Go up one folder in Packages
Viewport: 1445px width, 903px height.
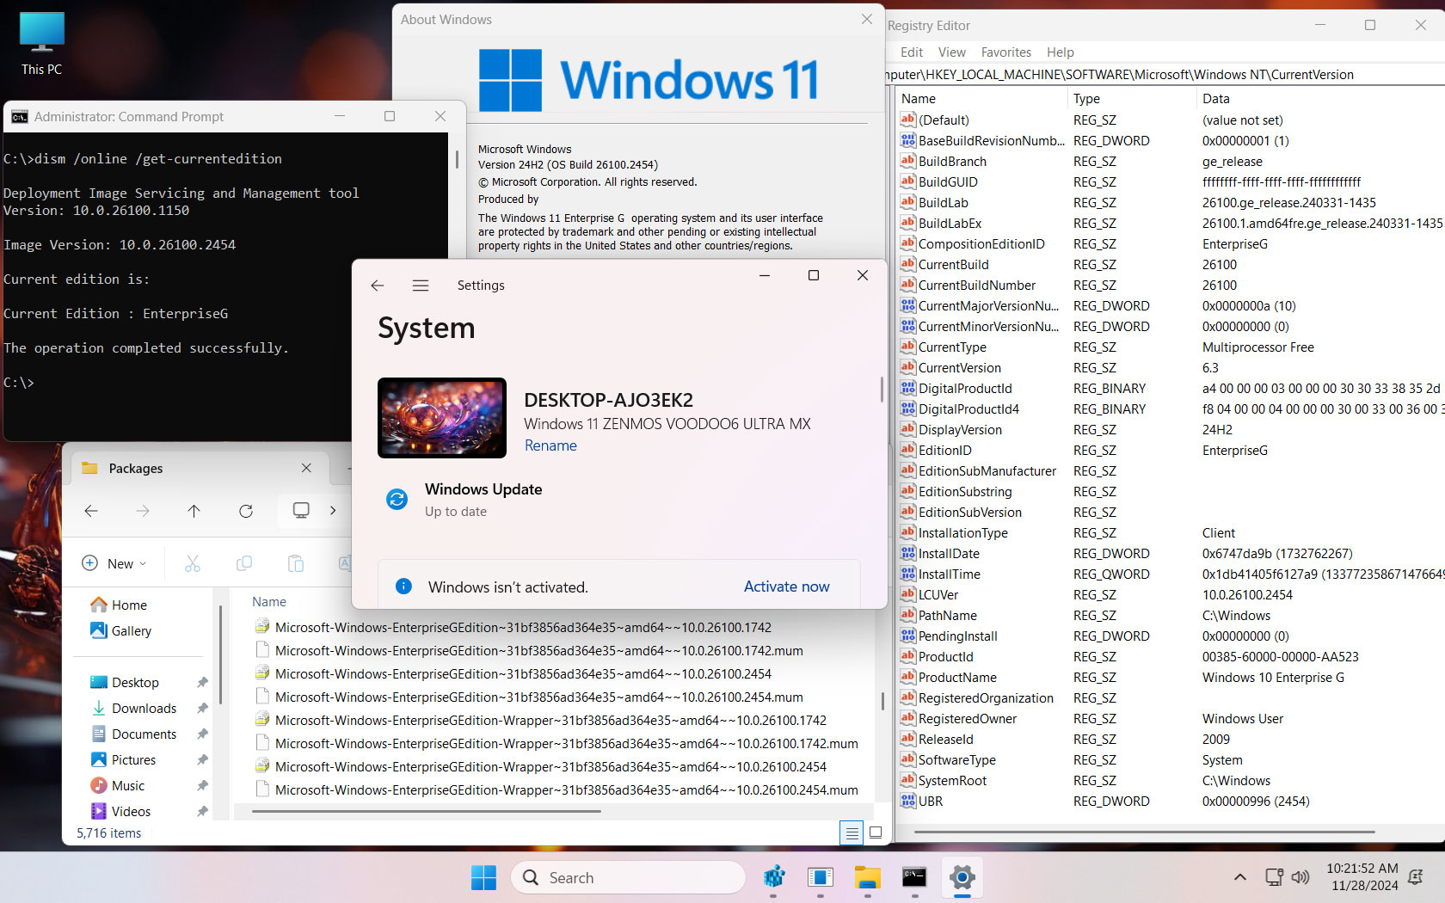[194, 511]
